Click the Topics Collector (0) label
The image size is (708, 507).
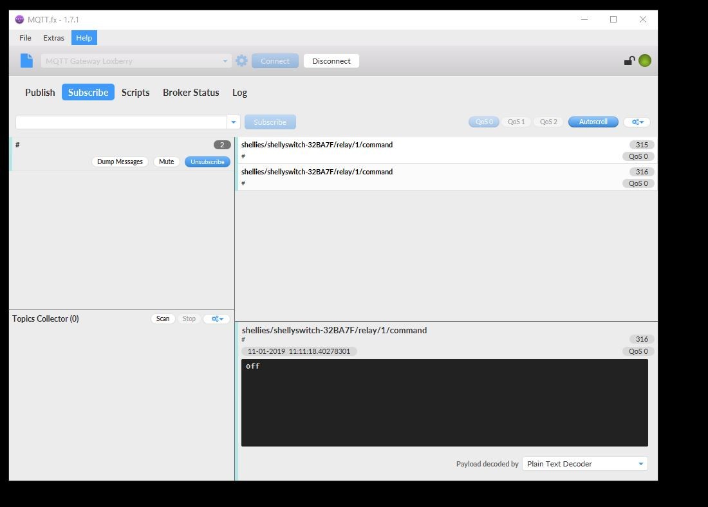[46, 318]
